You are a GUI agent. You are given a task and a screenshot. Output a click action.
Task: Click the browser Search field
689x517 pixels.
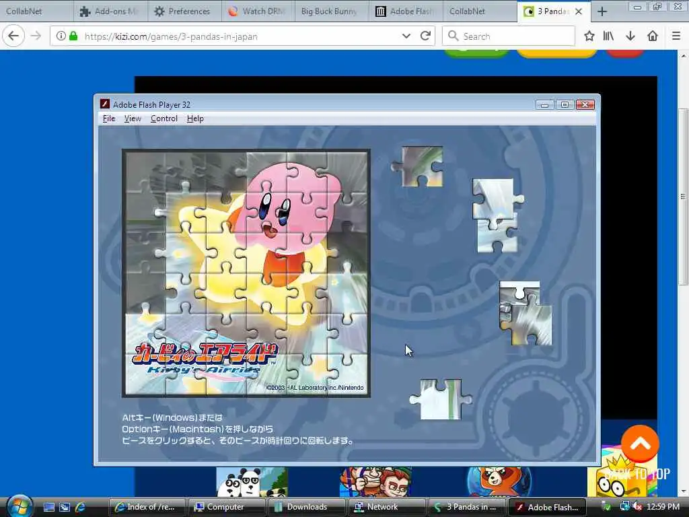pyautogui.click(x=509, y=36)
